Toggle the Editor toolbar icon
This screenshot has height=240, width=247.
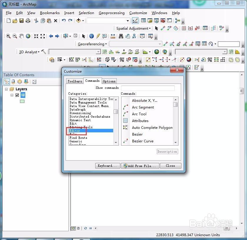(135, 21)
